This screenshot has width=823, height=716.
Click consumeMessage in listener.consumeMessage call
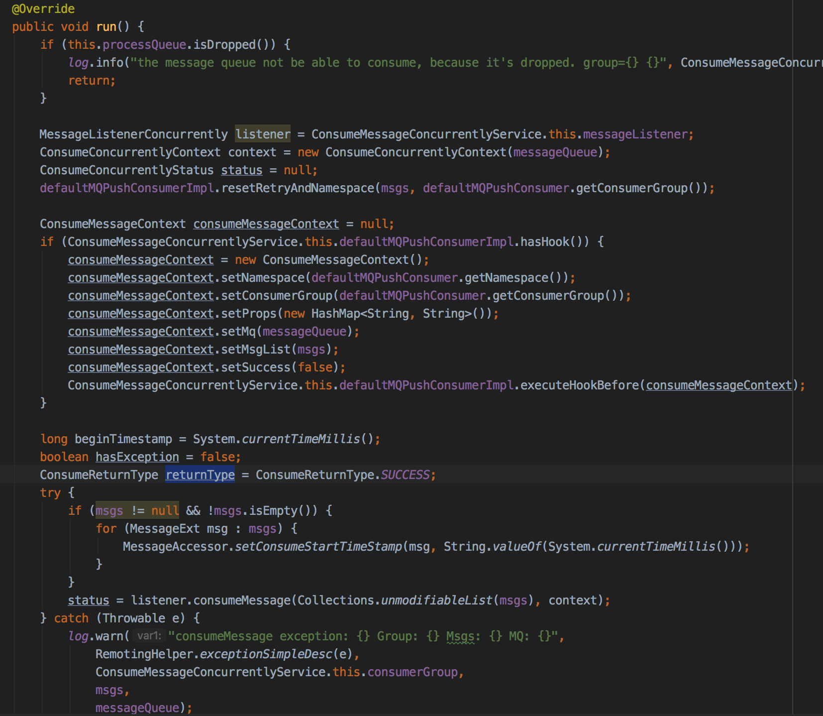(x=242, y=600)
